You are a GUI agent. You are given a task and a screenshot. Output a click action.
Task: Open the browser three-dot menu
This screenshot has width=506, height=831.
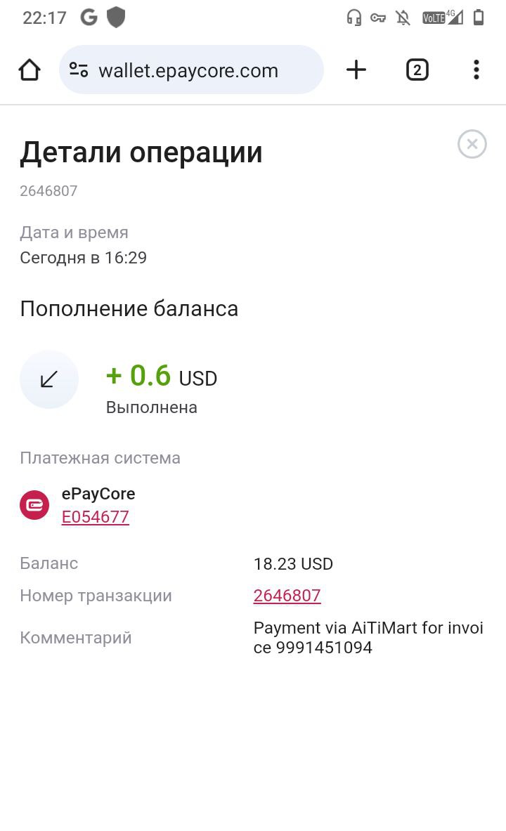tap(476, 70)
